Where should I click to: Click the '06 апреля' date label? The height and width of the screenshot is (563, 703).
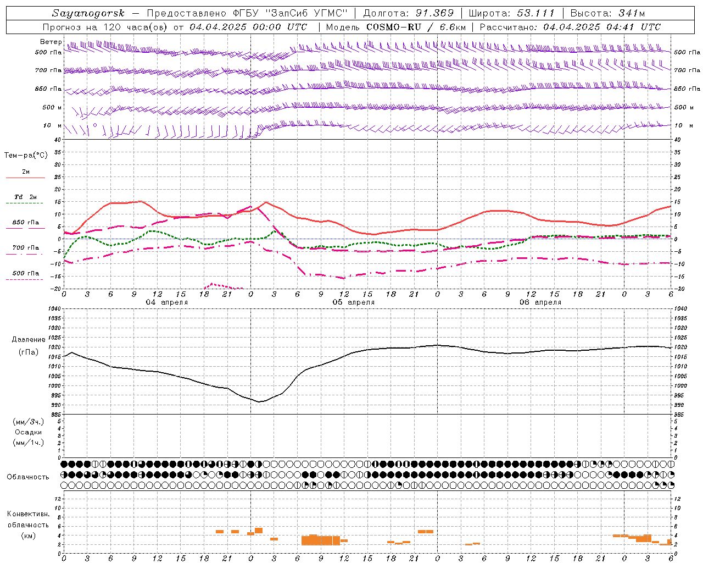click(x=540, y=302)
